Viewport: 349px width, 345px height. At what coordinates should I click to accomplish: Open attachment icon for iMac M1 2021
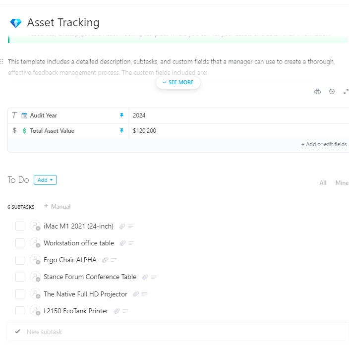(122, 227)
